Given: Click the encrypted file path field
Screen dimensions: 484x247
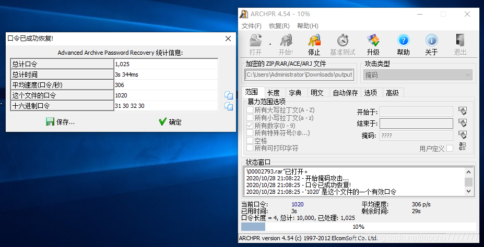Looking at the screenshot, I should 299,75.
